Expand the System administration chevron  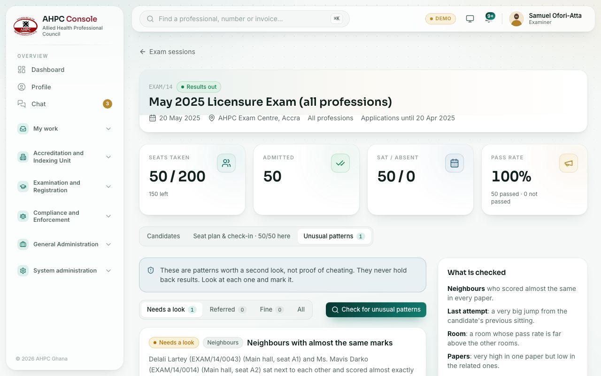(108, 271)
